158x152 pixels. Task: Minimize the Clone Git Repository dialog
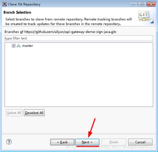133,4
